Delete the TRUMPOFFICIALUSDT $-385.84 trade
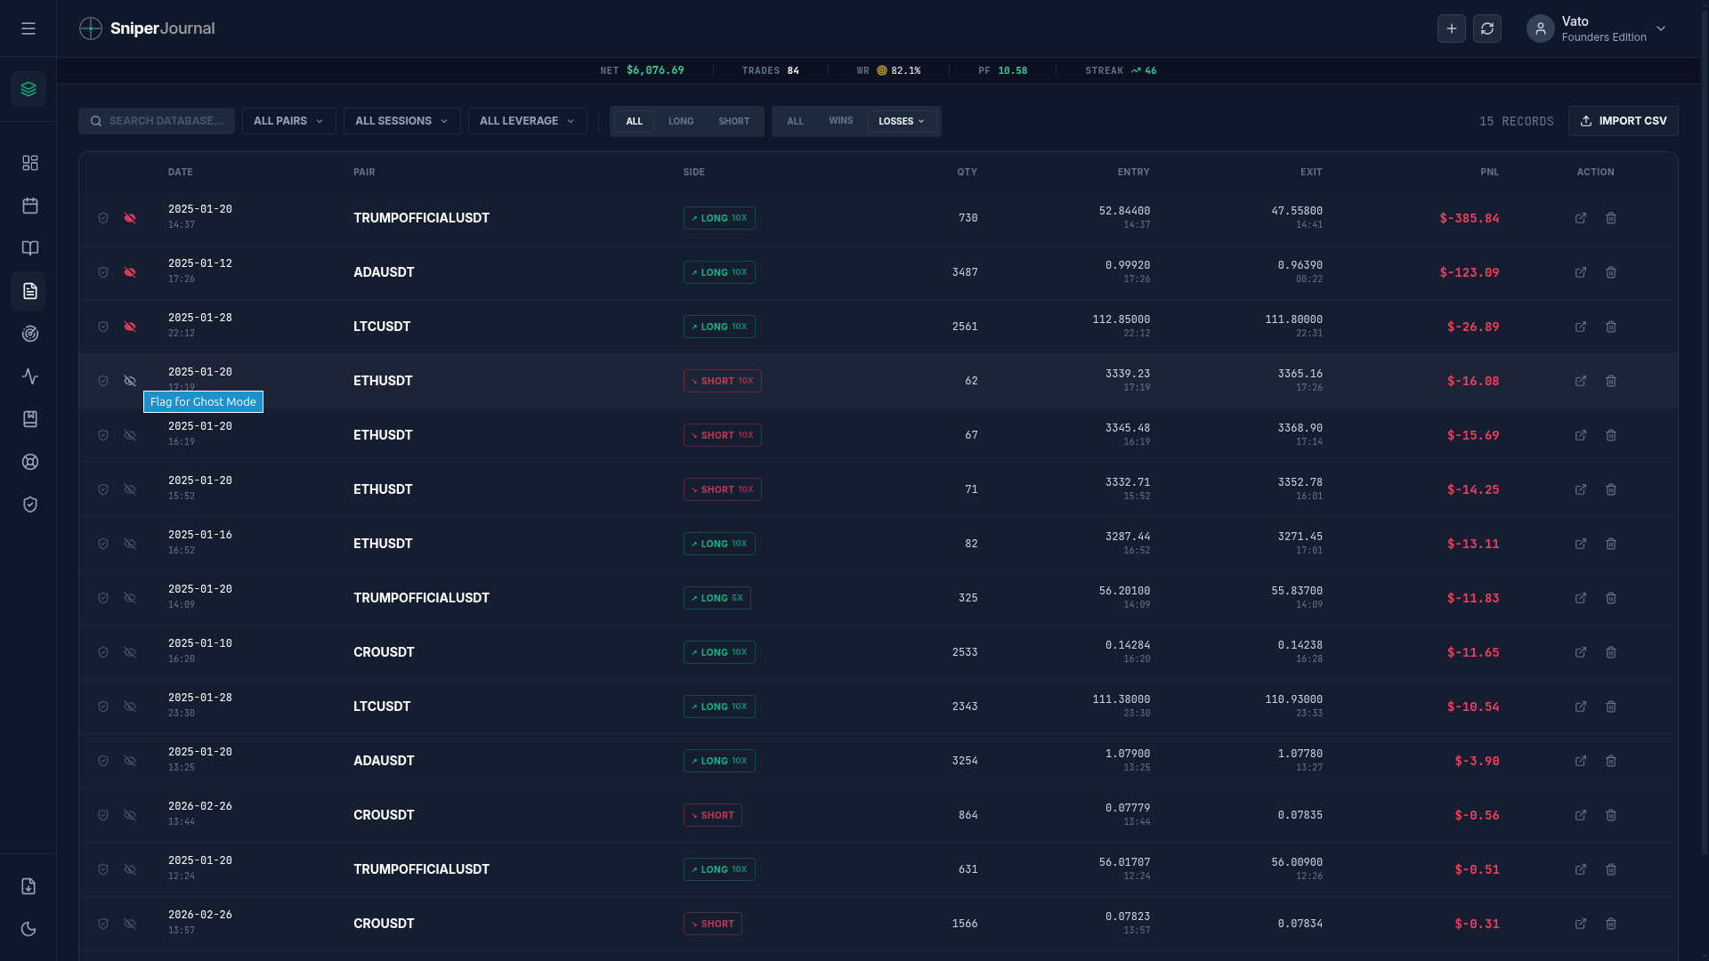Image resolution: width=1709 pixels, height=961 pixels. click(1611, 218)
